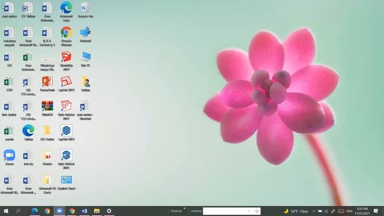Select the LayOut 2021 shortcut

[x=67, y=133]
